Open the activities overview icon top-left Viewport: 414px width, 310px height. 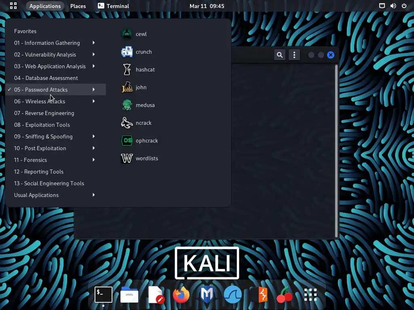13,6
